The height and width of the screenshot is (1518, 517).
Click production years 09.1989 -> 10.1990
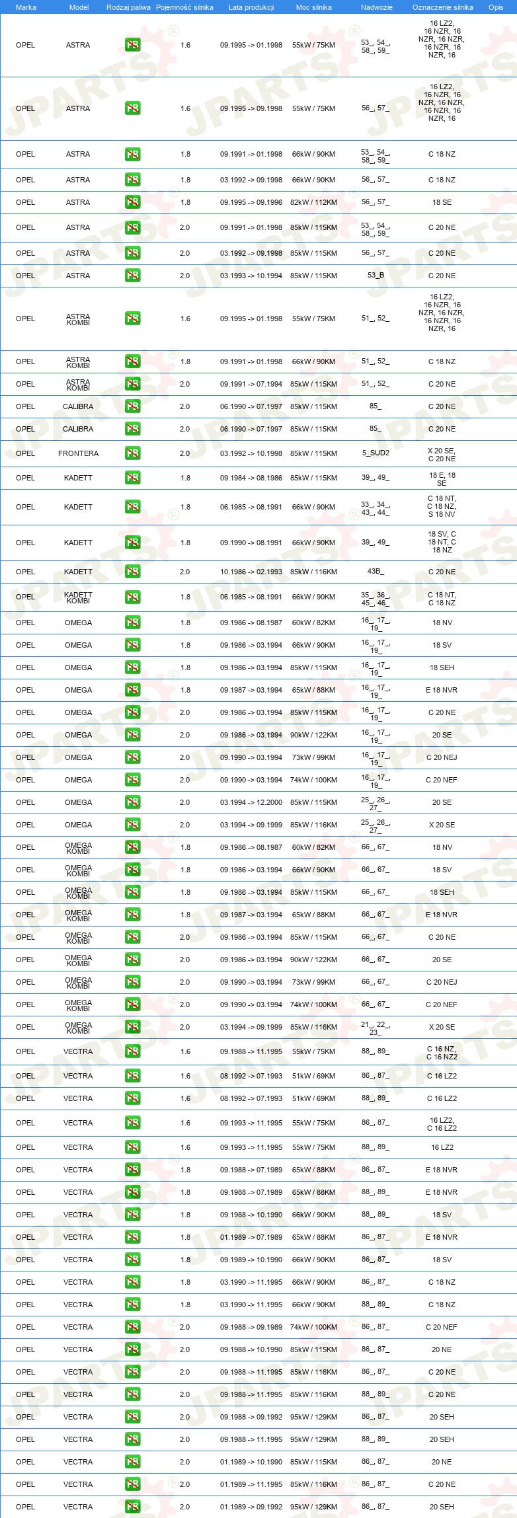click(x=251, y=1260)
